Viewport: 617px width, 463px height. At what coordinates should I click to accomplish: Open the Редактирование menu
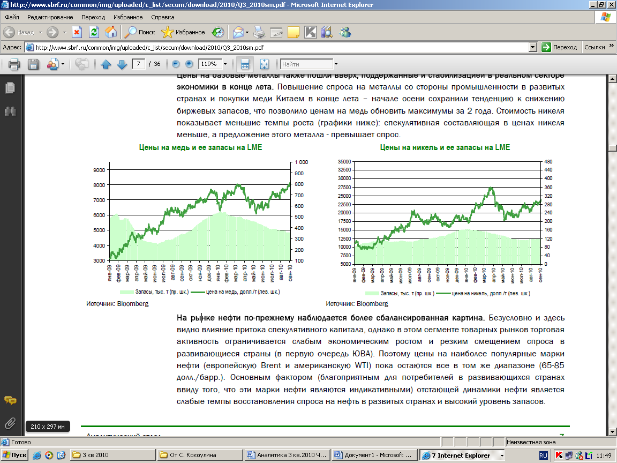tap(50, 17)
